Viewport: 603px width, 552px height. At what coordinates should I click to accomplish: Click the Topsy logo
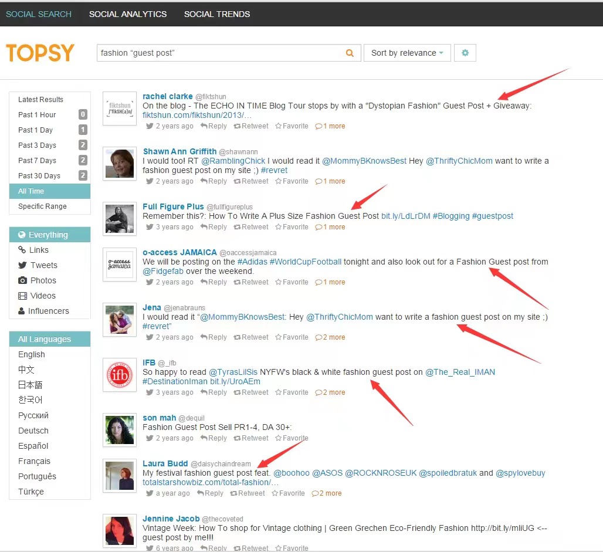pyautogui.click(x=40, y=53)
